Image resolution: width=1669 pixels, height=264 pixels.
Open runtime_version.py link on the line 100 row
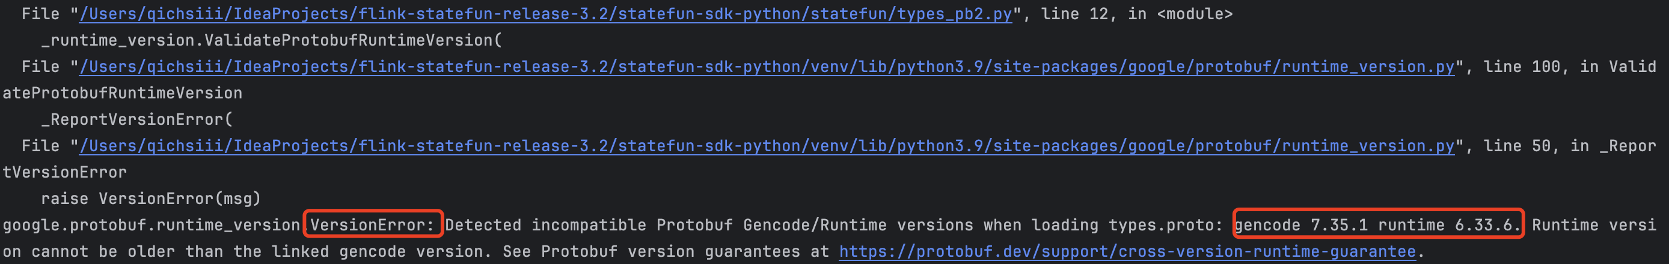pos(767,67)
